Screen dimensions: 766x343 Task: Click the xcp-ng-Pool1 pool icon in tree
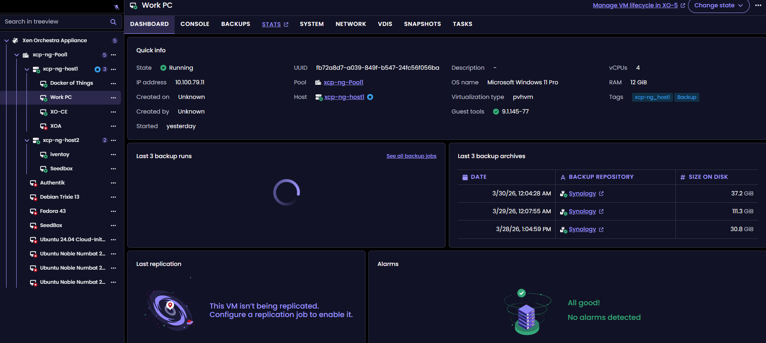(26, 55)
